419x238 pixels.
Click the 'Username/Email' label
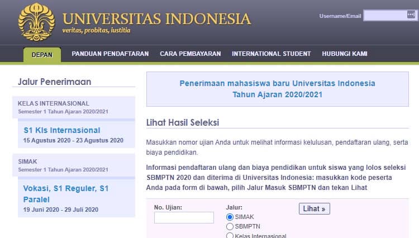(340, 16)
